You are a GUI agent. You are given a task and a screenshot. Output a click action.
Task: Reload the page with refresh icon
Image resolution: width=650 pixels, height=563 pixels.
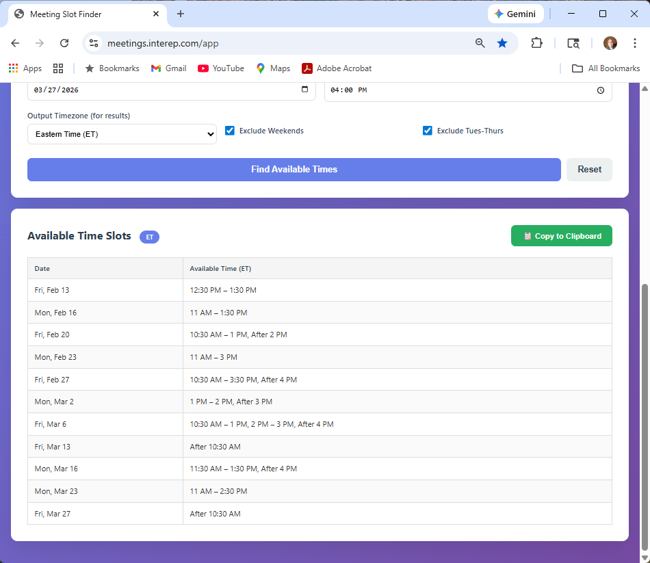click(x=64, y=43)
